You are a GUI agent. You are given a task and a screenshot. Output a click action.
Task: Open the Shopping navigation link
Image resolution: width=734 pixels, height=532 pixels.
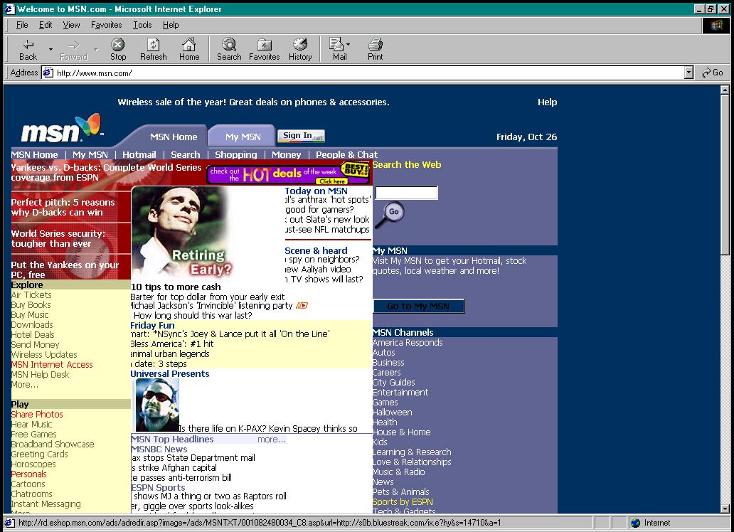coord(236,154)
